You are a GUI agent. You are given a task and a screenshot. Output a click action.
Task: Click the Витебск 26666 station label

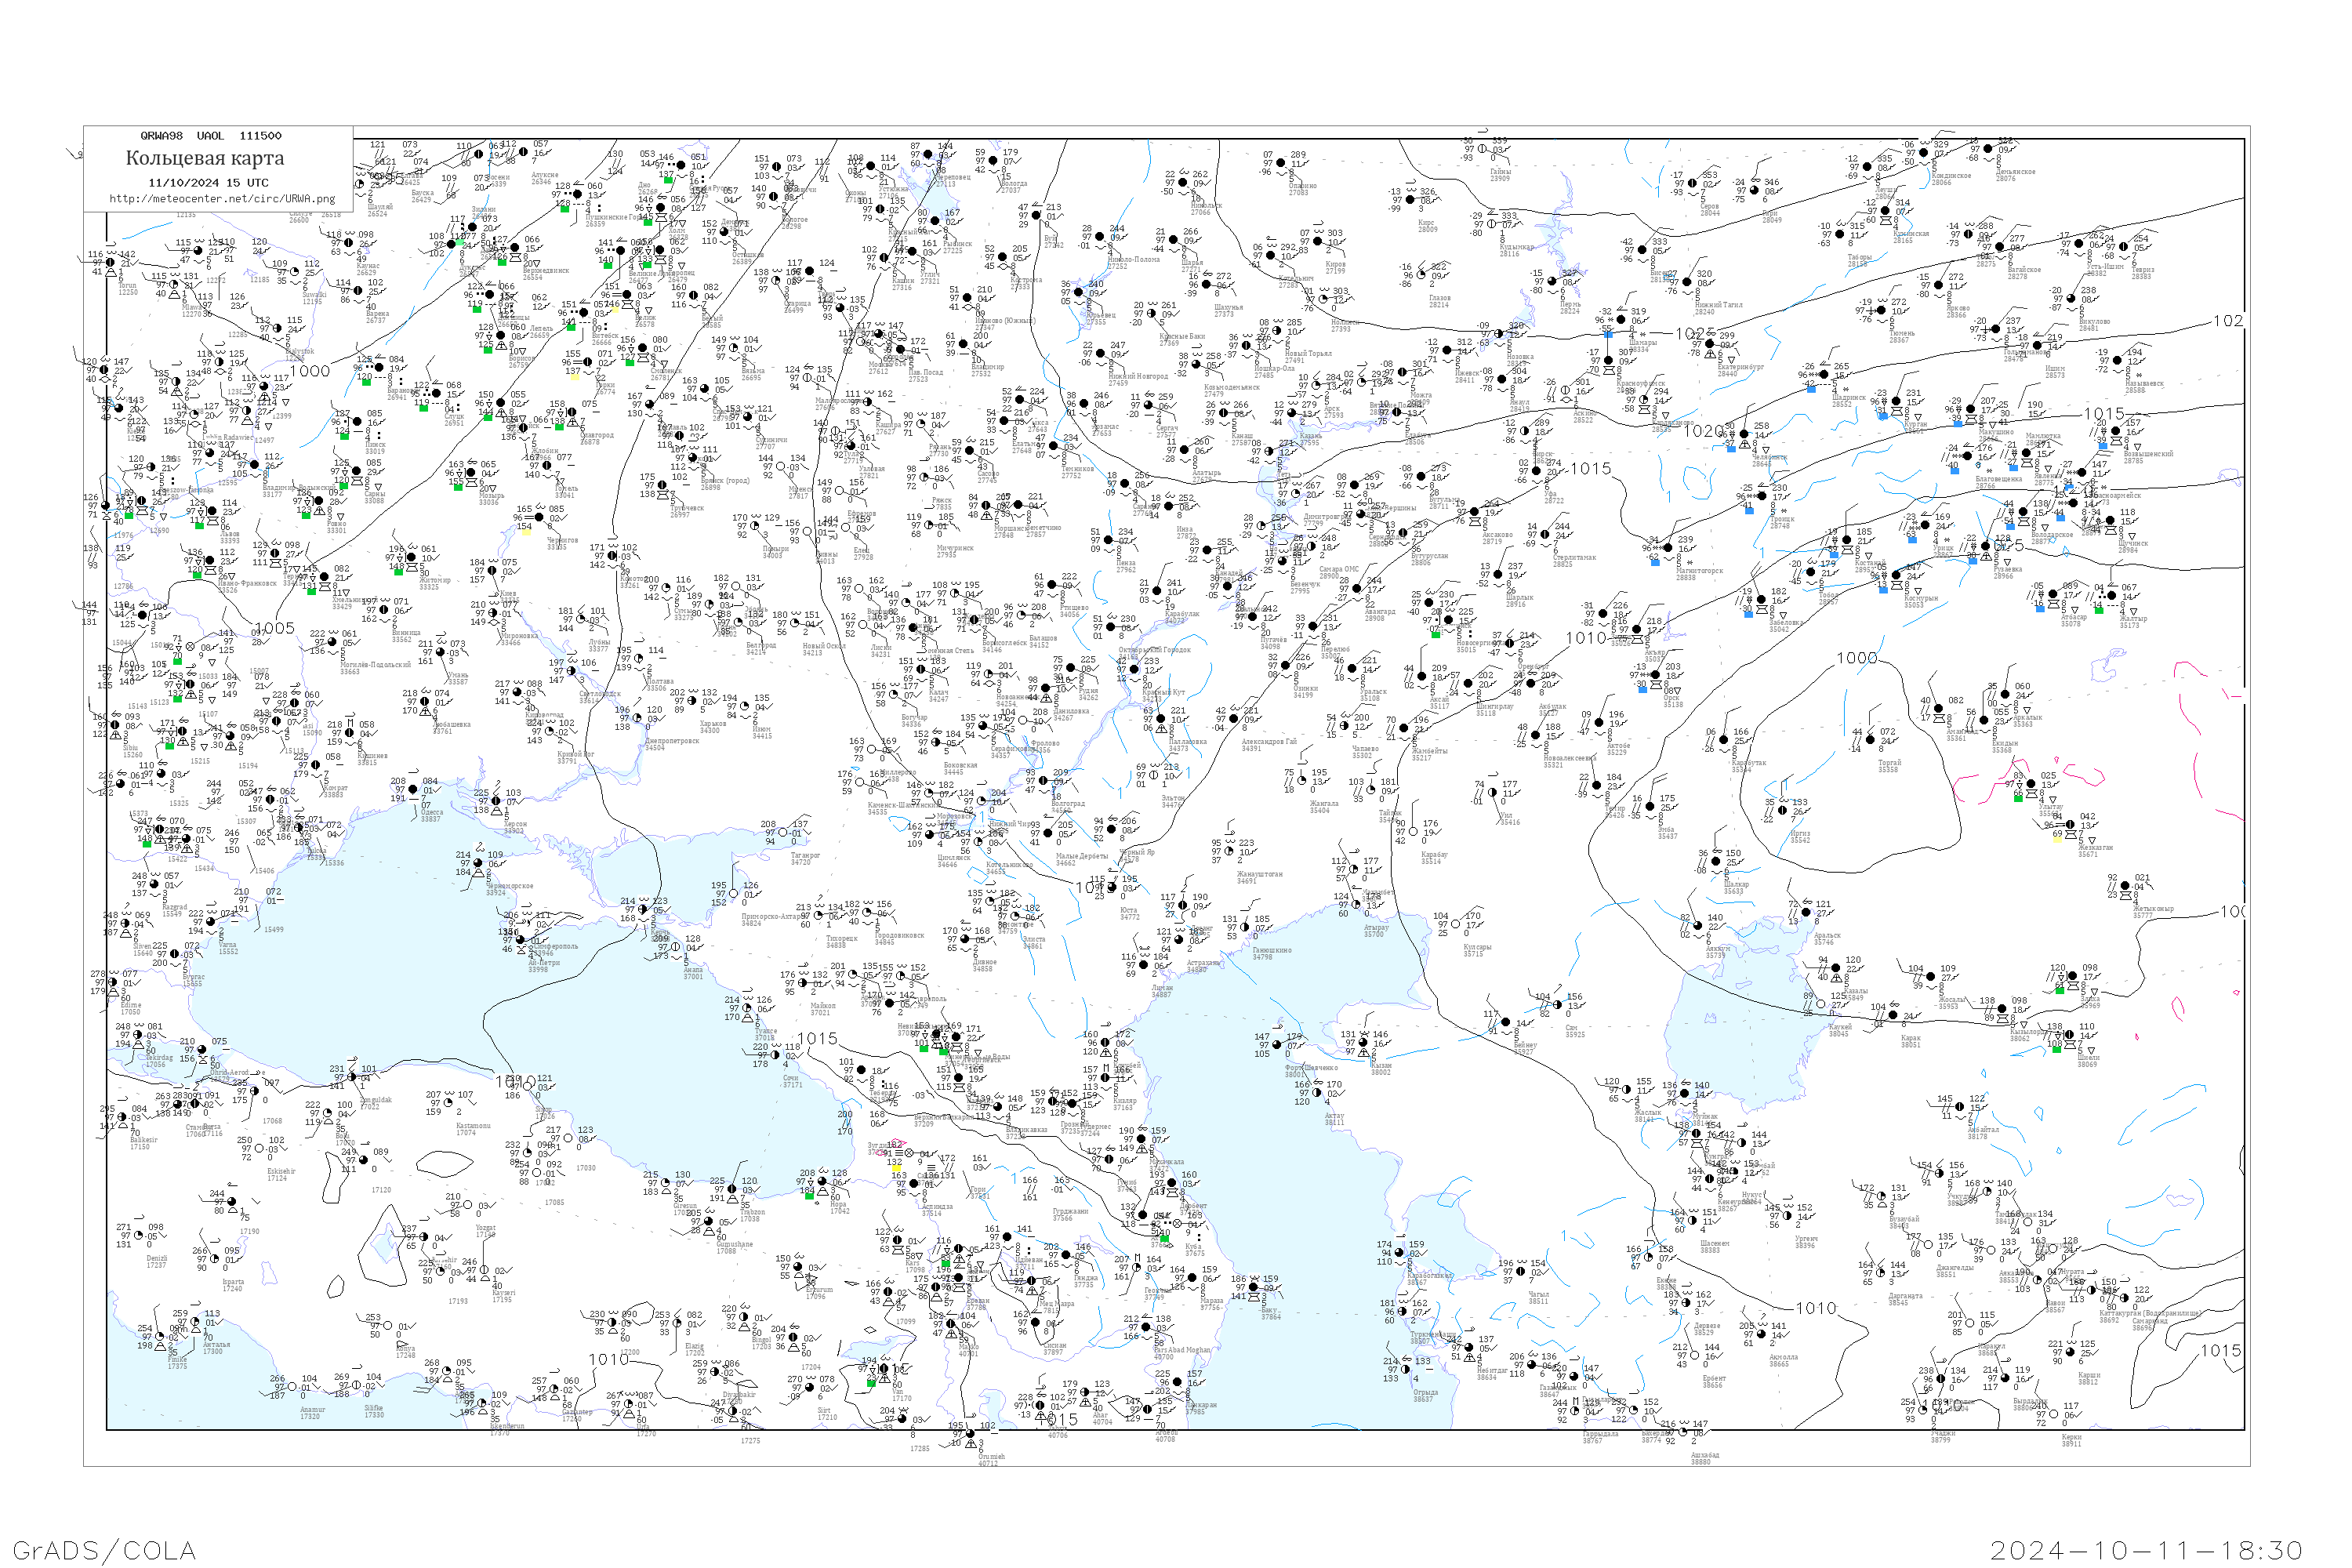605,339
